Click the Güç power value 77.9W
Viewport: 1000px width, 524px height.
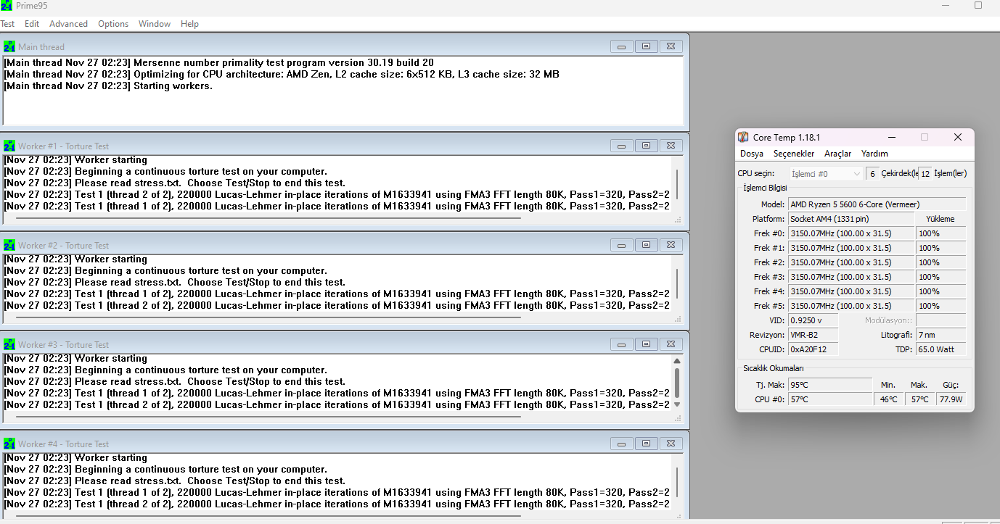[x=951, y=399]
